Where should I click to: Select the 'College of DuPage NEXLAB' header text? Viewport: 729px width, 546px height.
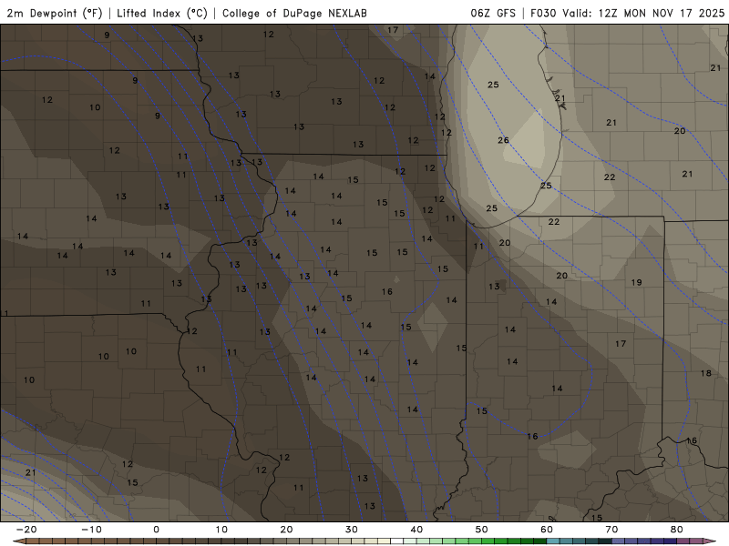(x=294, y=13)
